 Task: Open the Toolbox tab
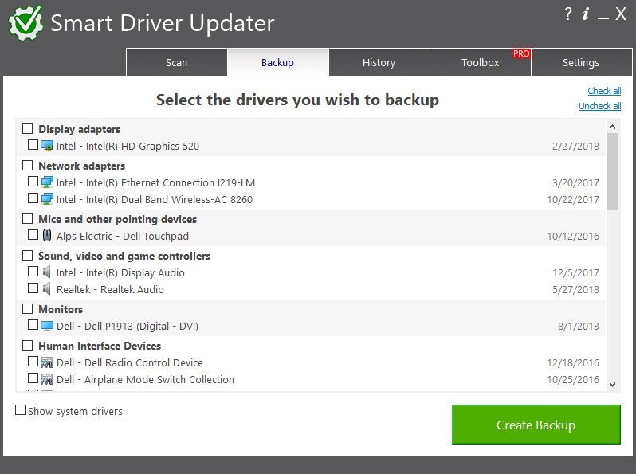pos(481,62)
